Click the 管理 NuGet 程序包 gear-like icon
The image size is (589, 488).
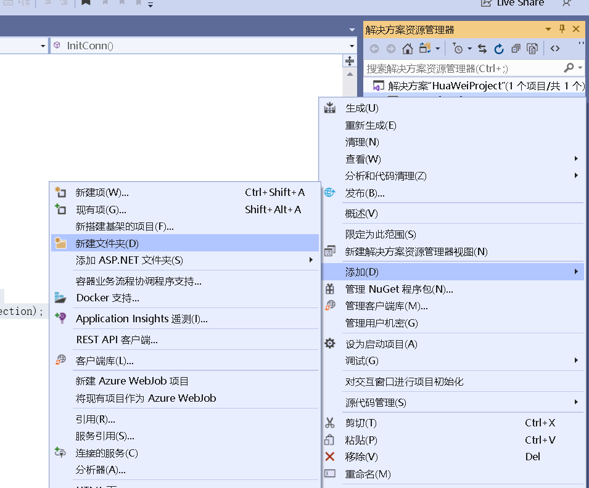coord(329,288)
